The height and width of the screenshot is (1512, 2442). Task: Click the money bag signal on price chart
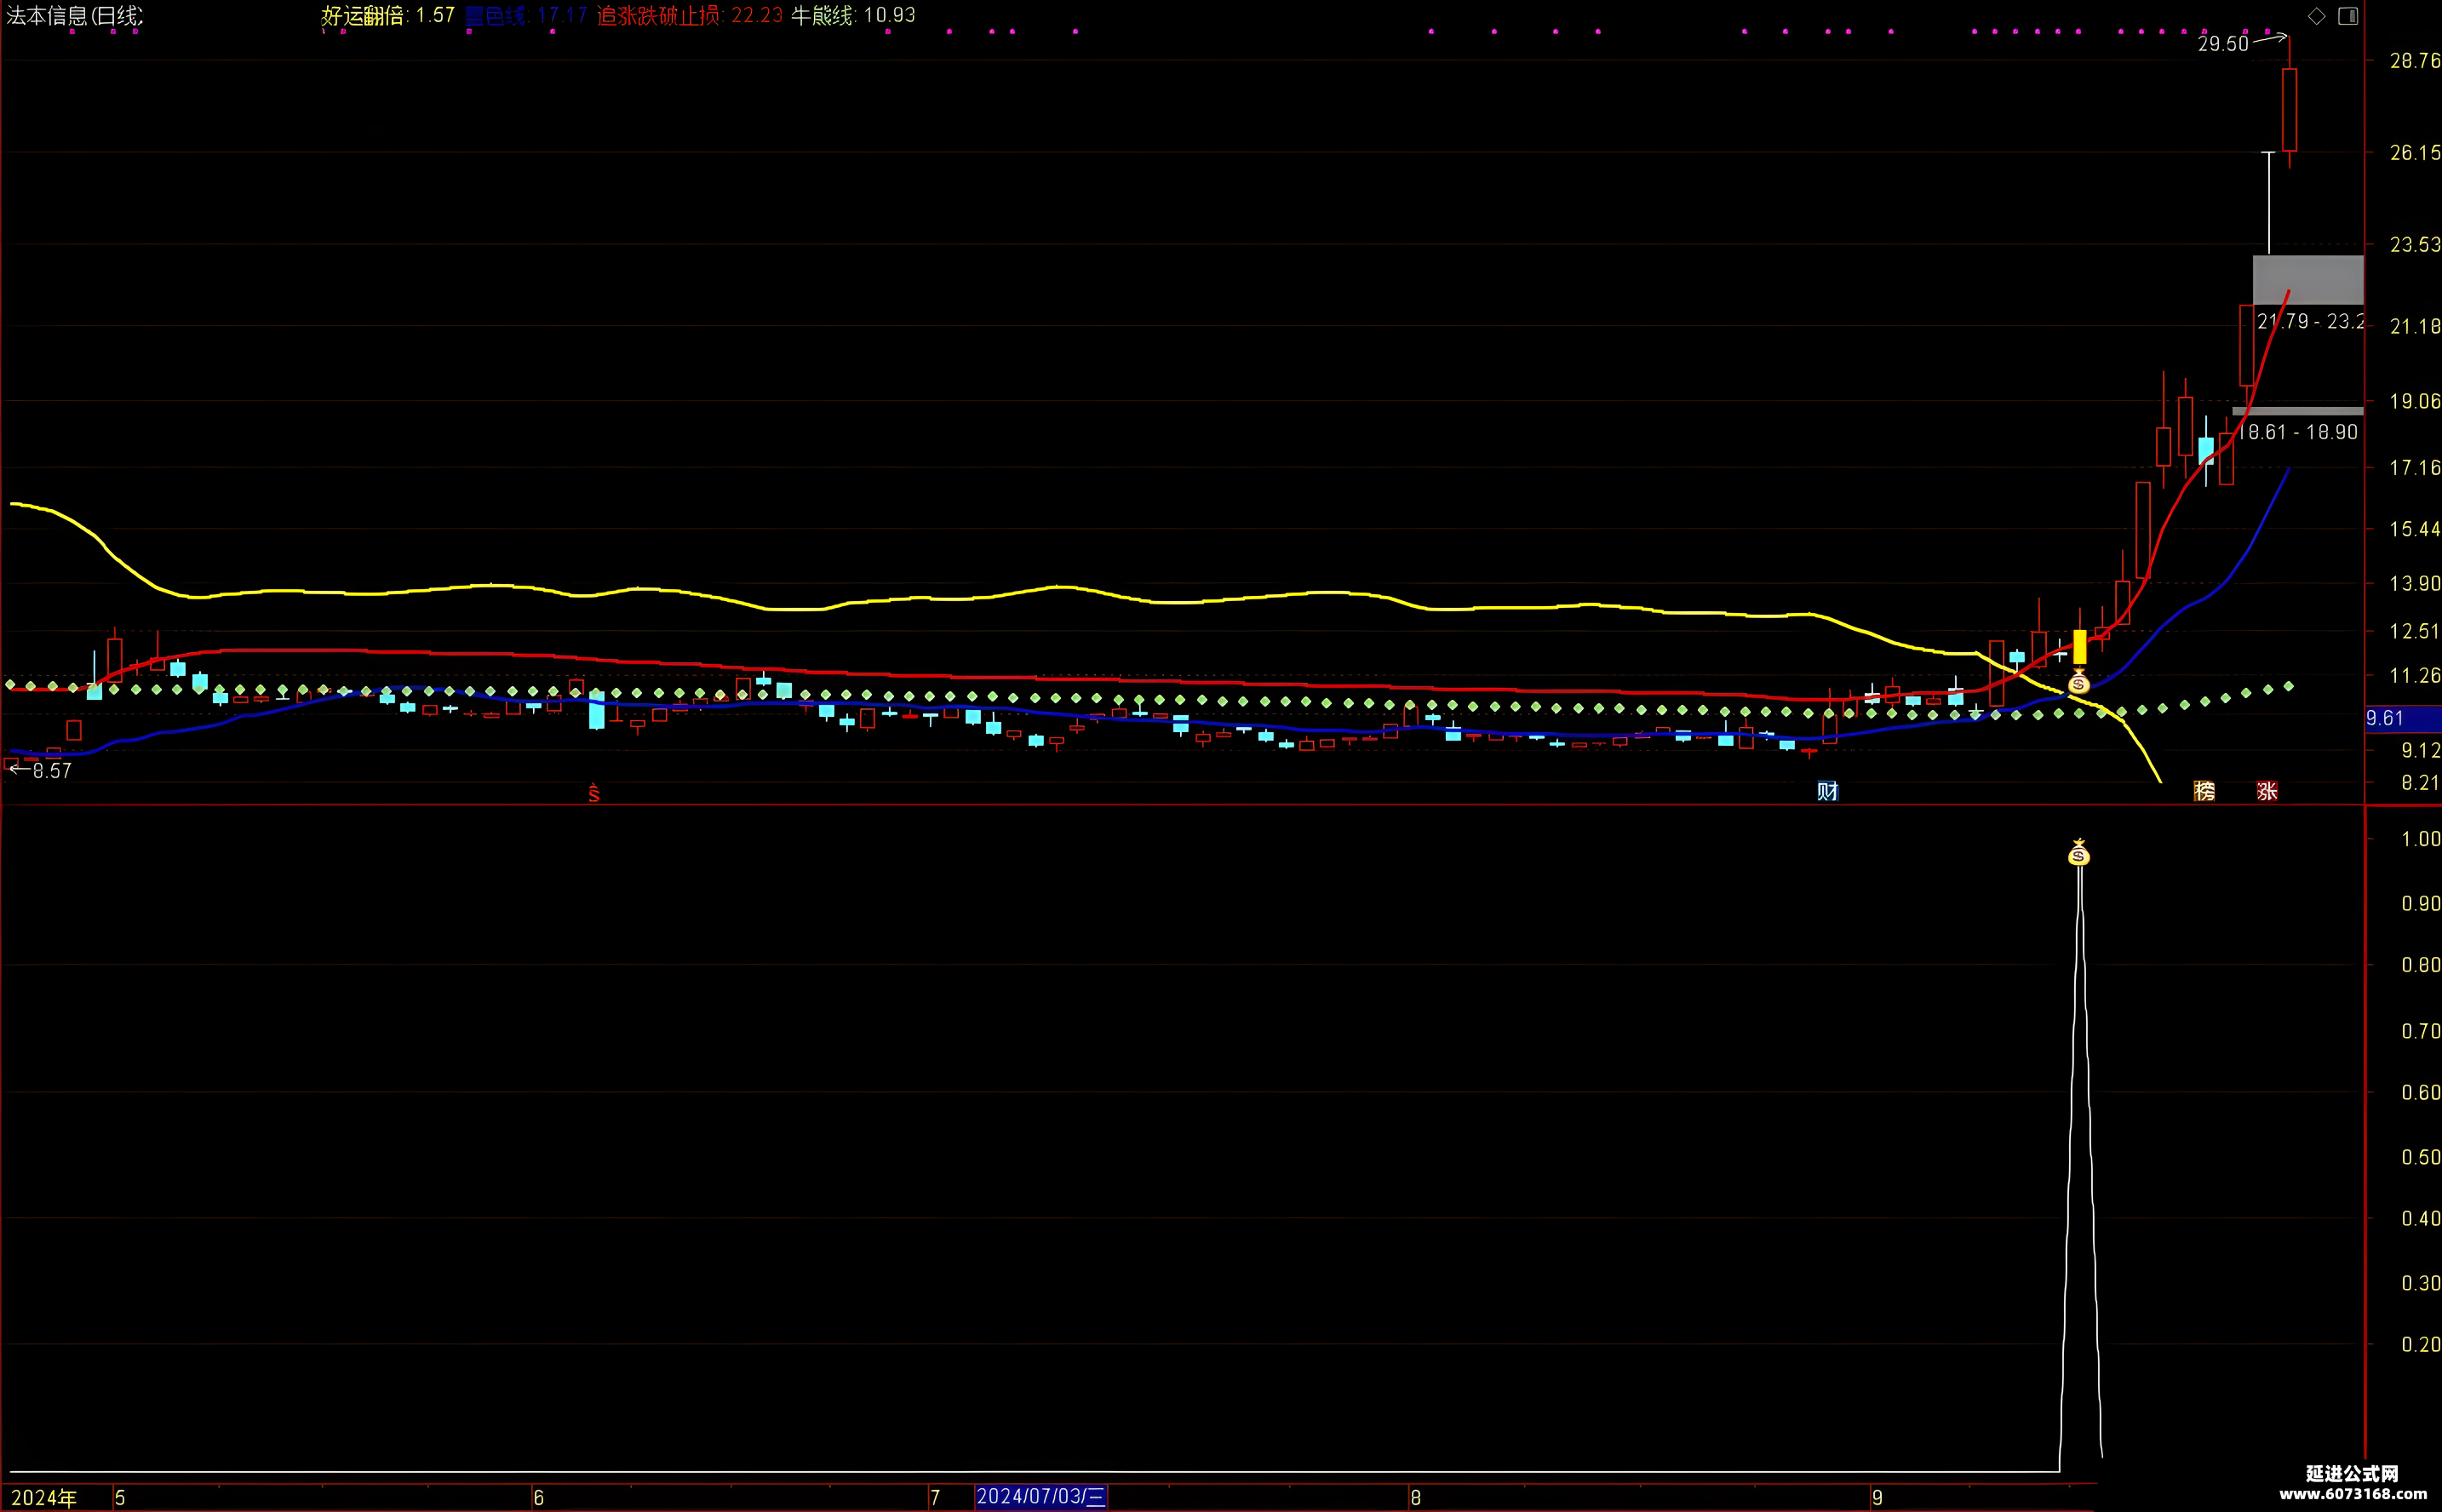click(x=2079, y=682)
